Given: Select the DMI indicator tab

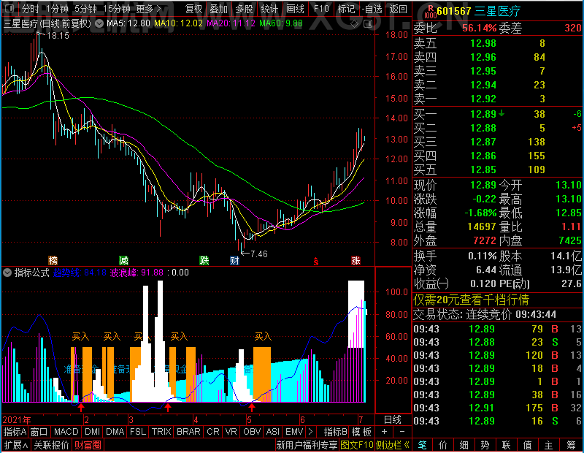Looking at the screenshot, I should pyautogui.click(x=93, y=432).
